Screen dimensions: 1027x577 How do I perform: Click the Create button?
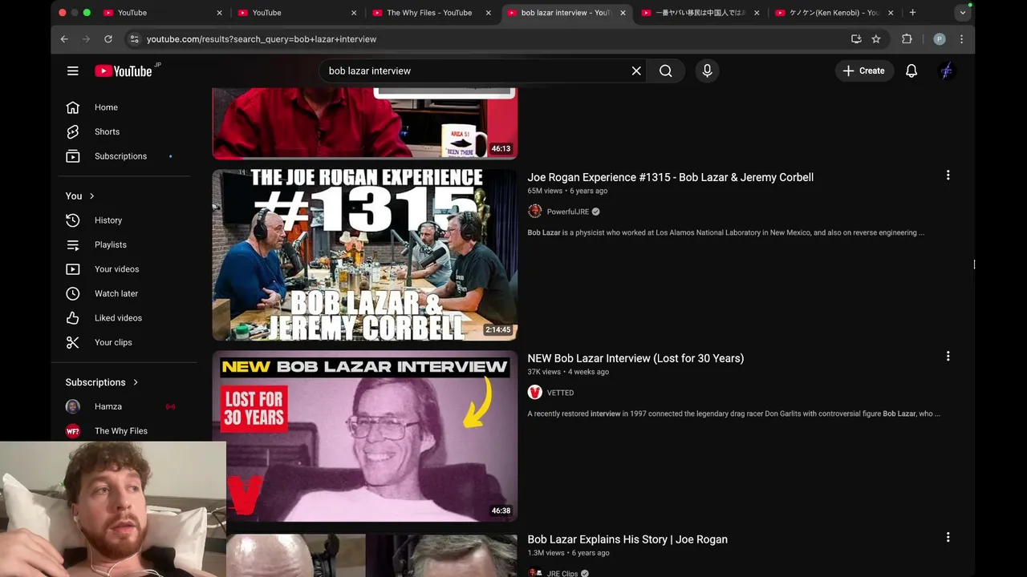click(x=863, y=71)
